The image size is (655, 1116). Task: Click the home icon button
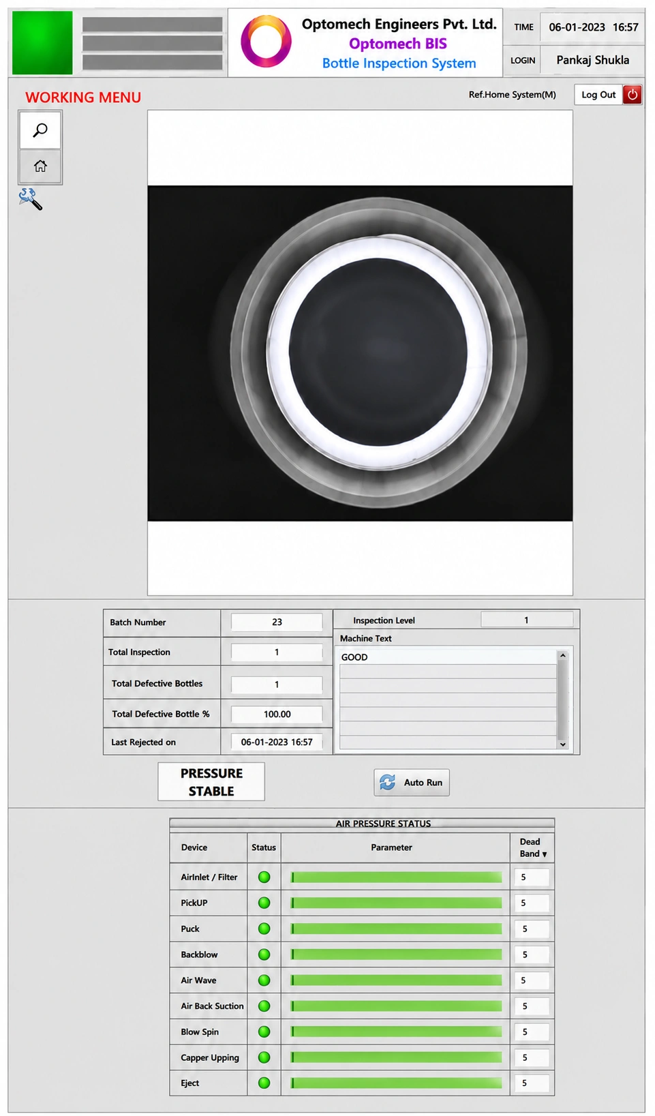40,166
